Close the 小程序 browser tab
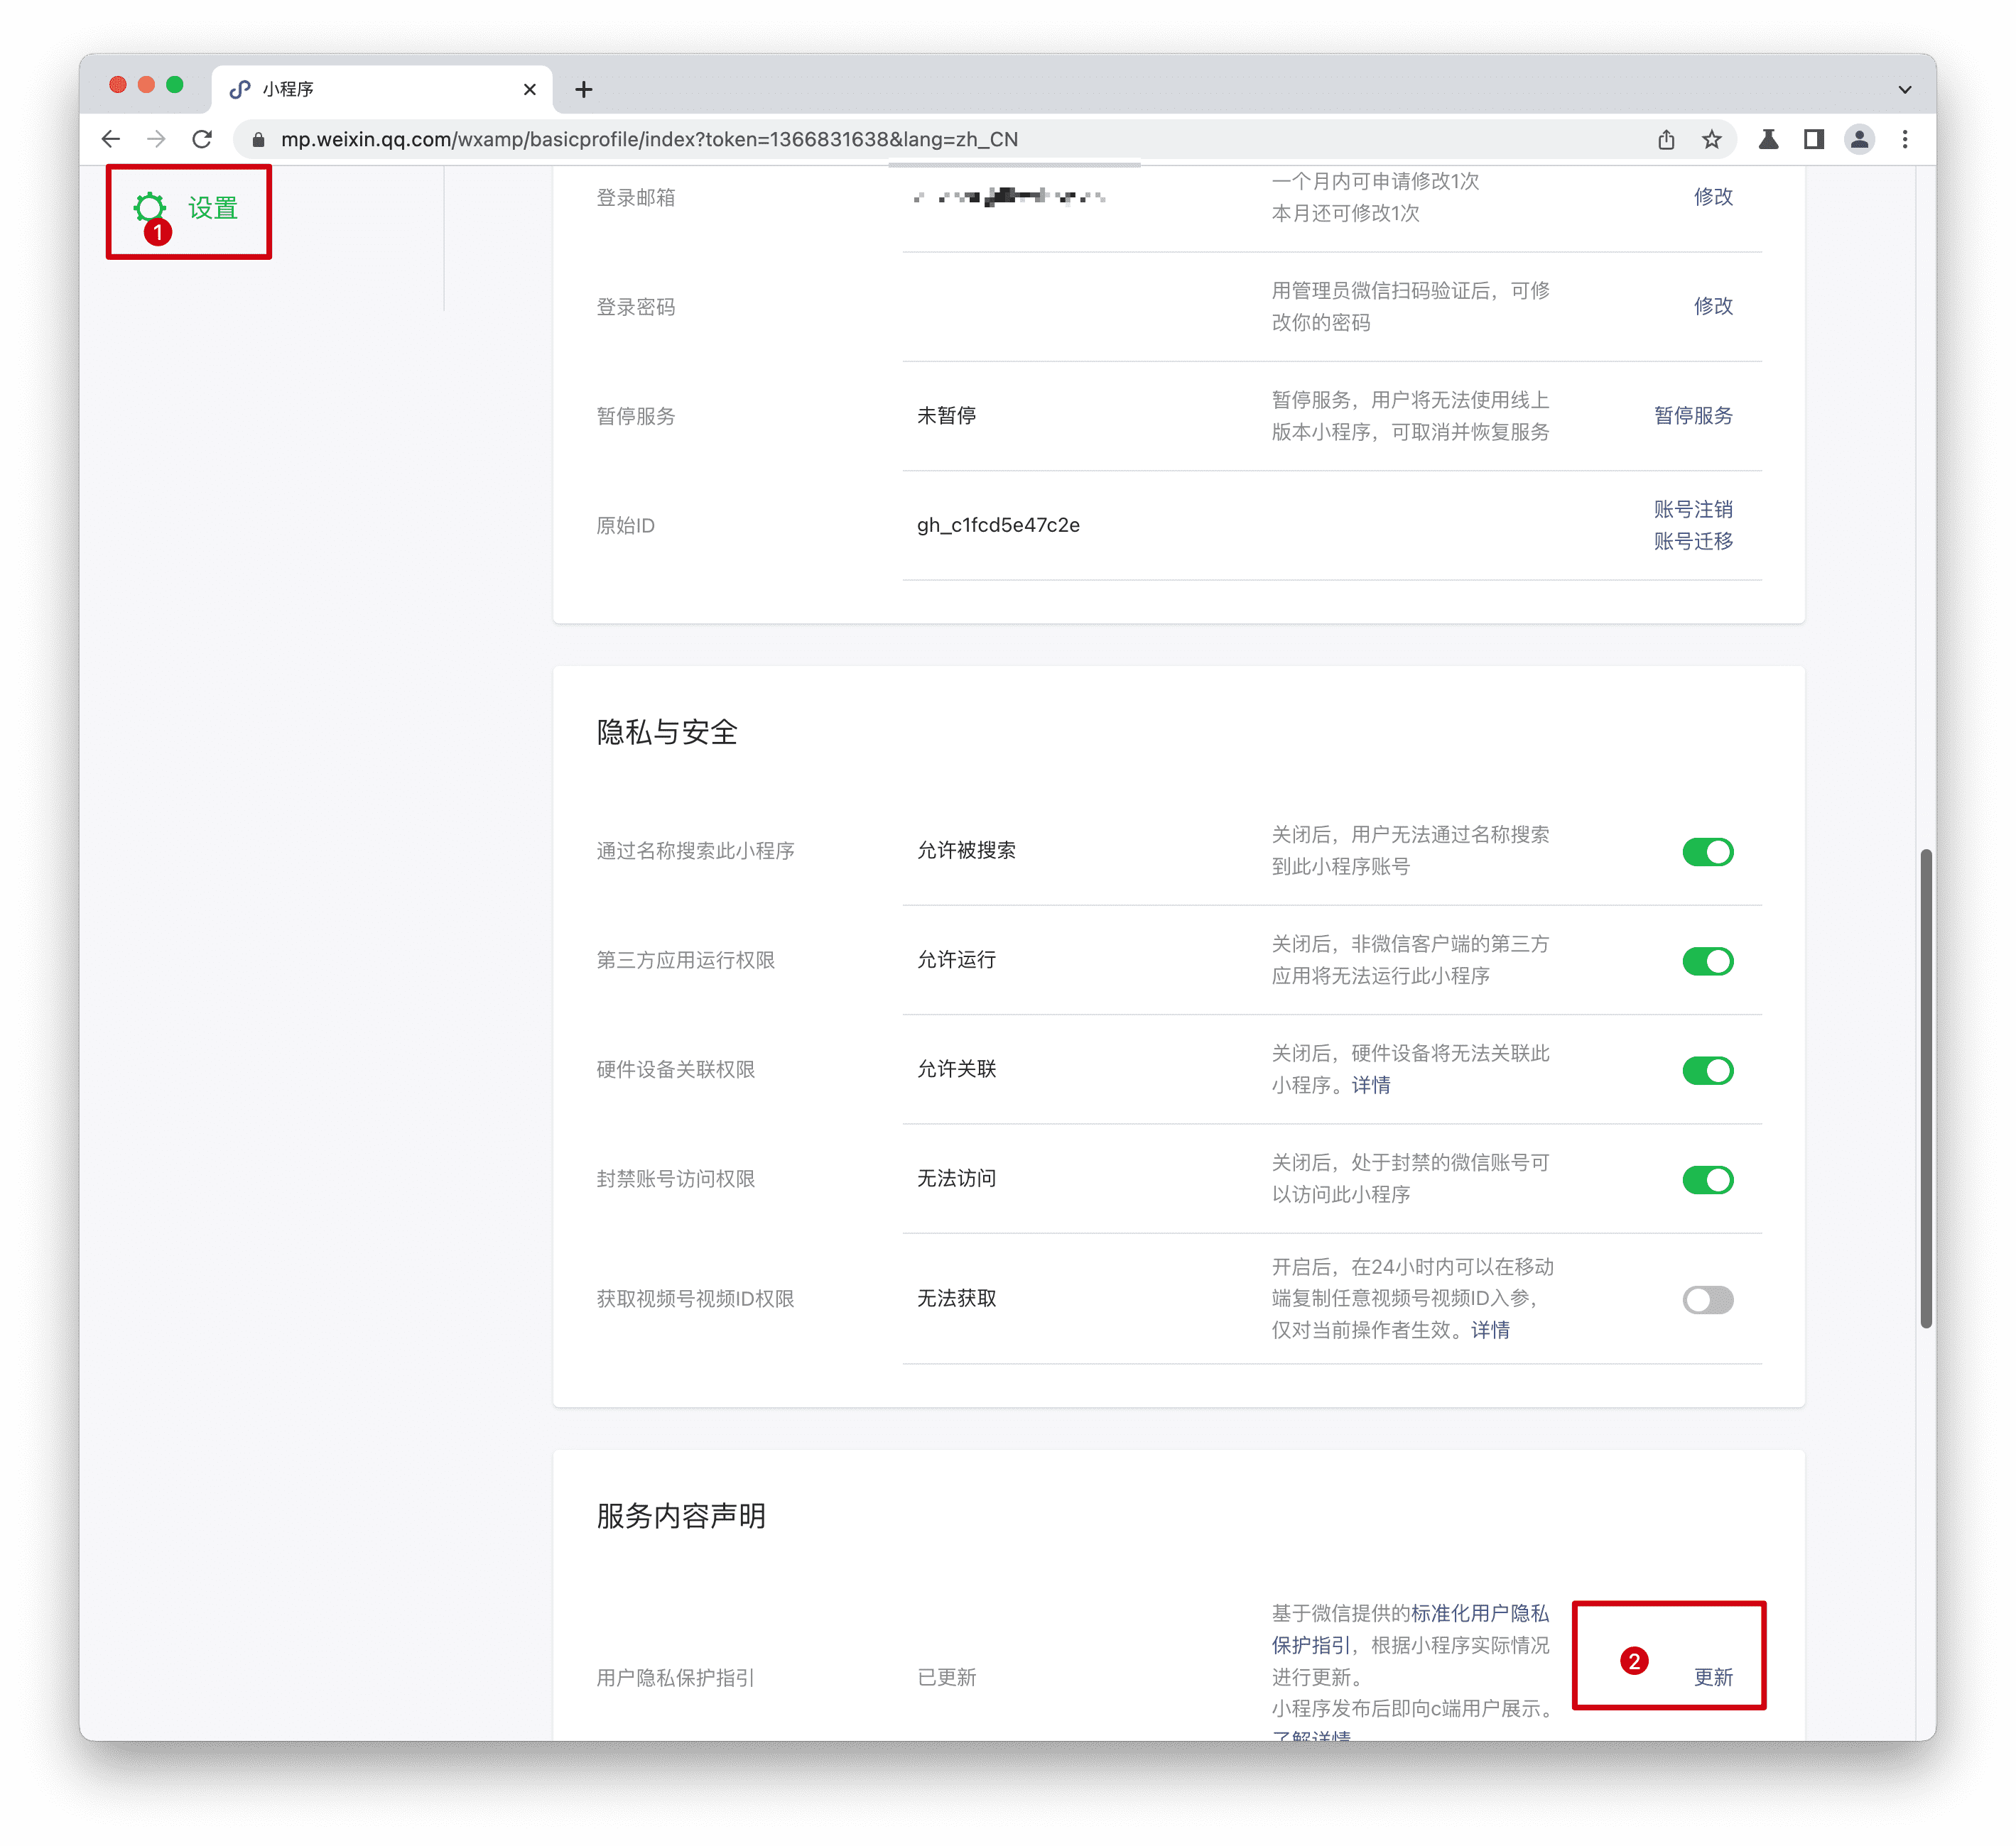2016x1846 pixels. [530, 89]
